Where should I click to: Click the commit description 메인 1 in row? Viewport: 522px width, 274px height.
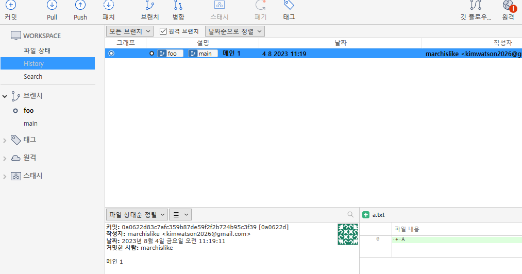click(x=231, y=53)
